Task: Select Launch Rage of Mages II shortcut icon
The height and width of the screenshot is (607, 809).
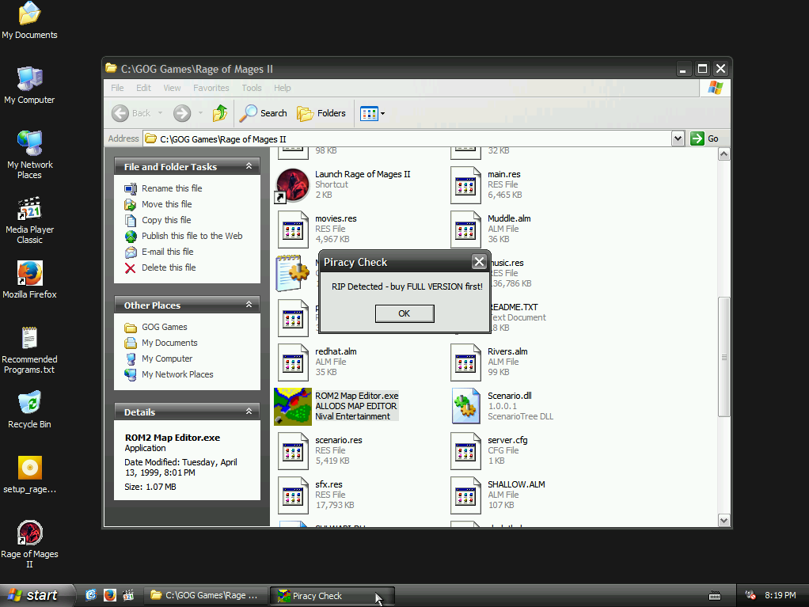Action: tap(293, 185)
